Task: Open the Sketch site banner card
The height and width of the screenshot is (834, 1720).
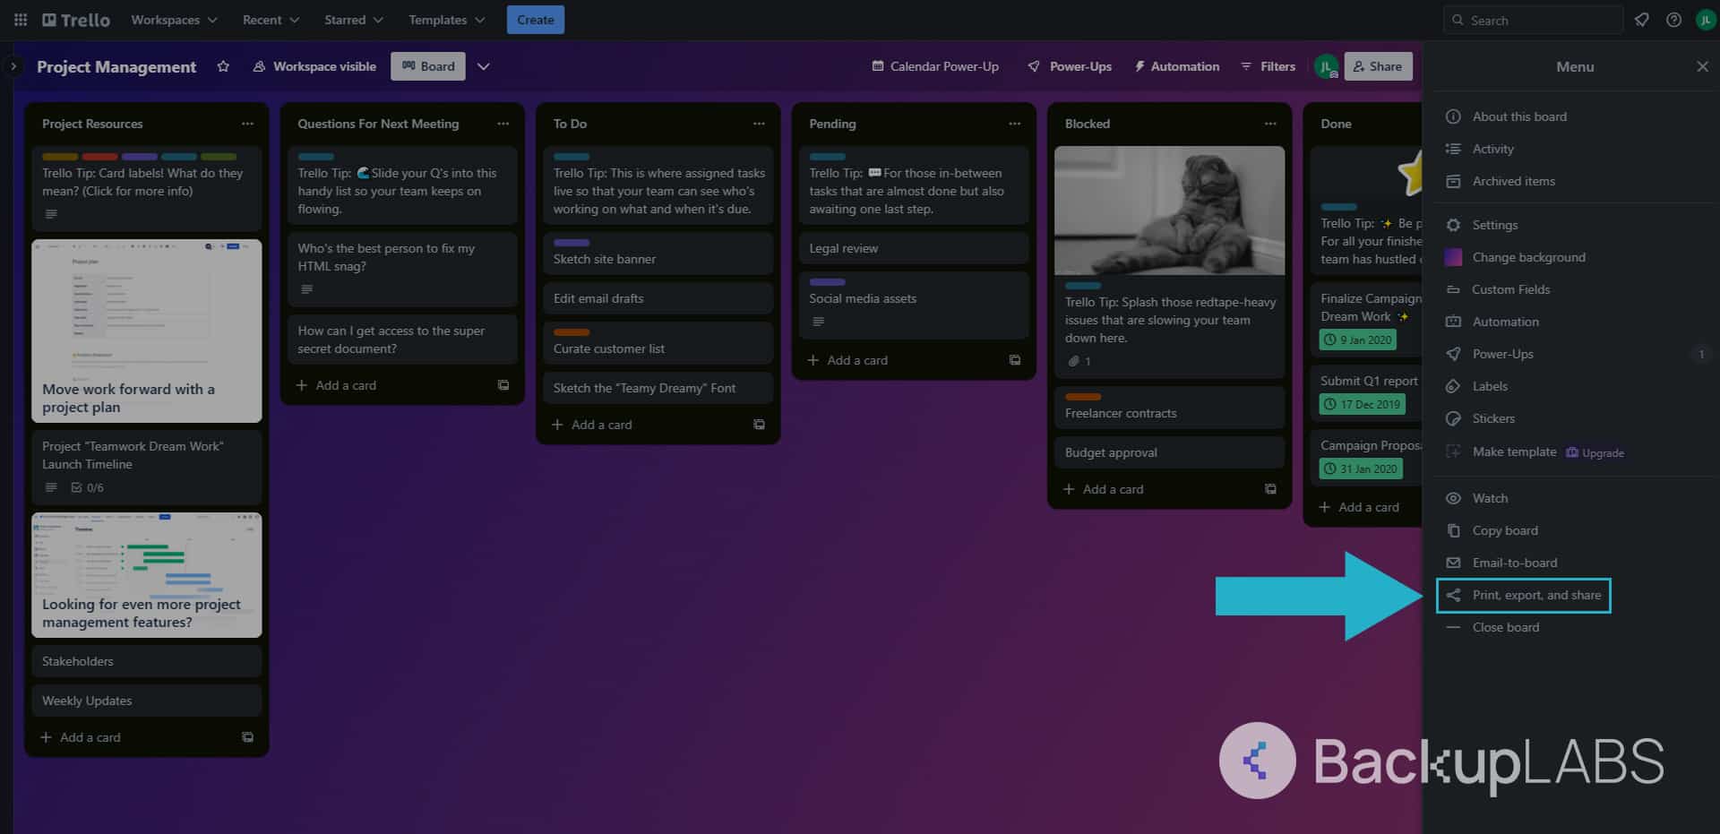Action: (x=658, y=254)
